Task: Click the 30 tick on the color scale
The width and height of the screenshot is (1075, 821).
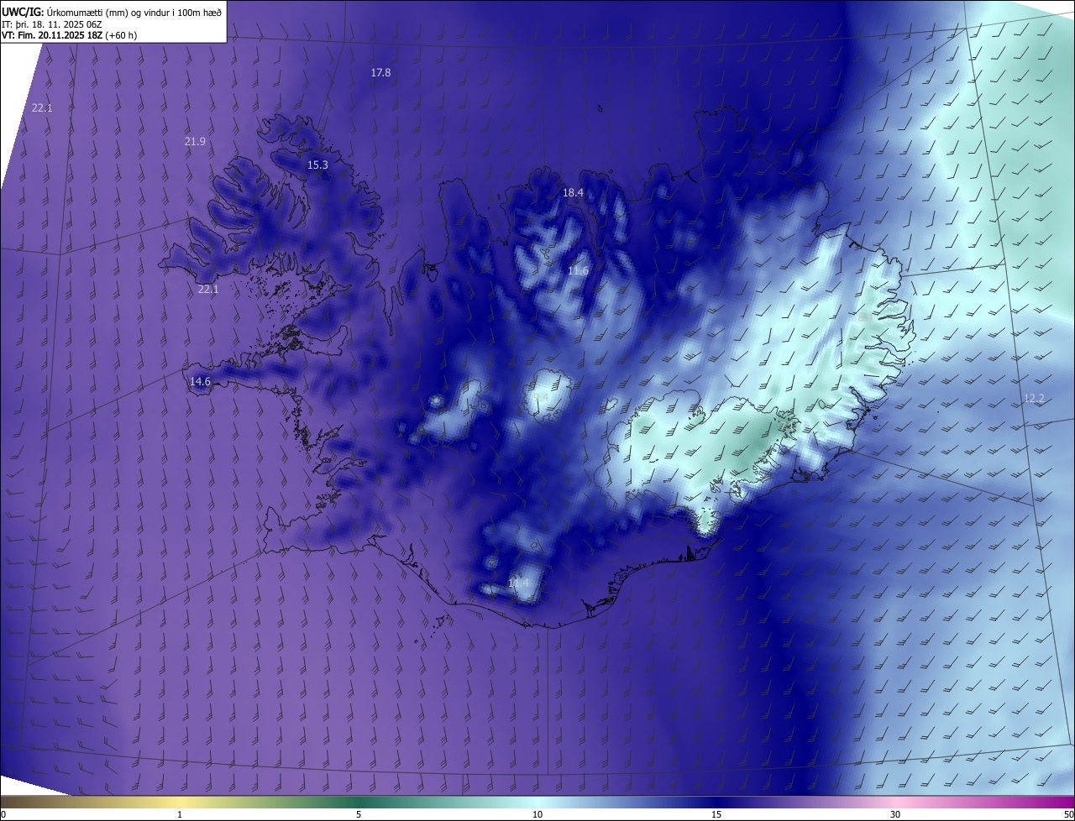Action: tap(895, 815)
